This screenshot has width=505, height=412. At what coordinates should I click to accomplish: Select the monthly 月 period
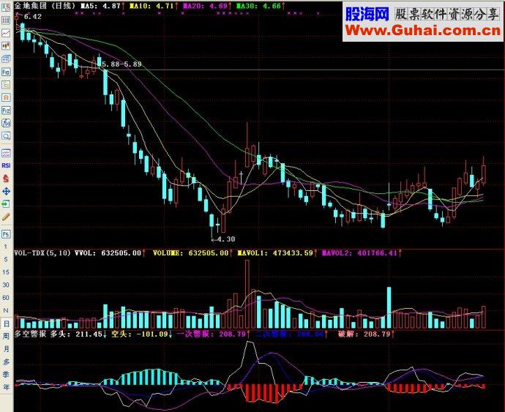pos(6,349)
